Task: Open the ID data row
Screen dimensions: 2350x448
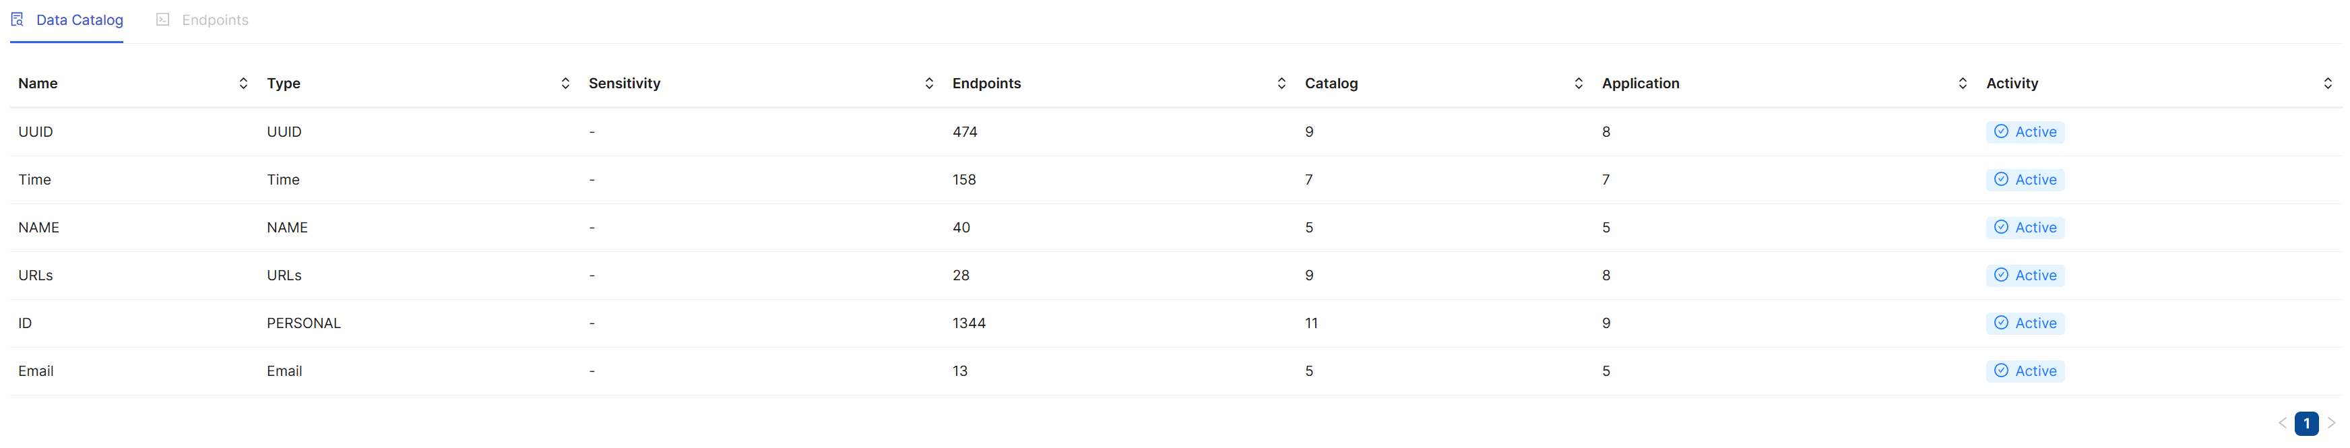Action: [25, 323]
